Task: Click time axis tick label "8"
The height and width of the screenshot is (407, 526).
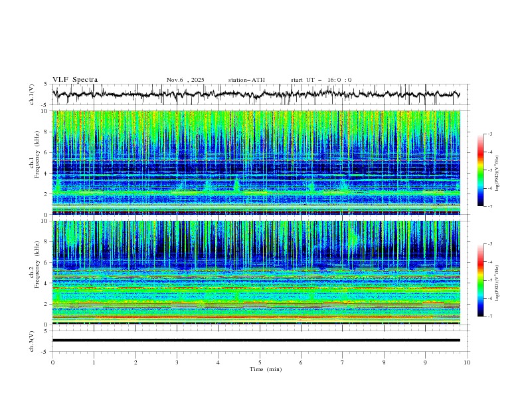Action: [x=384, y=362]
